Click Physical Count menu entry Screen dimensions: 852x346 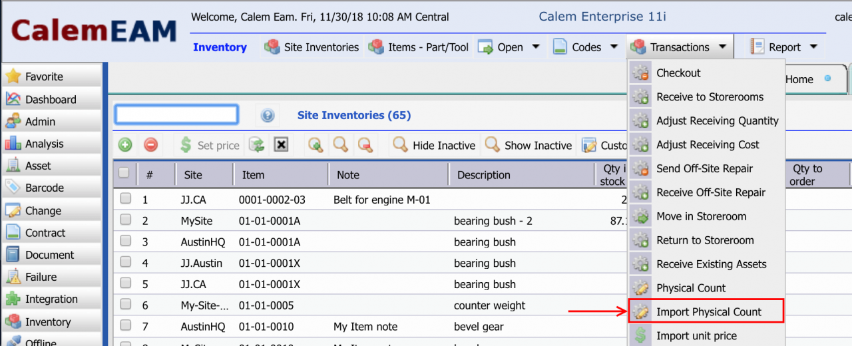click(x=706, y=288)
